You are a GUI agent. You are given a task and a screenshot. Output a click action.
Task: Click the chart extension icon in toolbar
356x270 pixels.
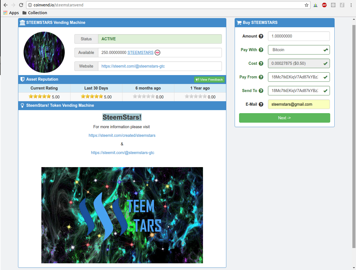[315, 5]
